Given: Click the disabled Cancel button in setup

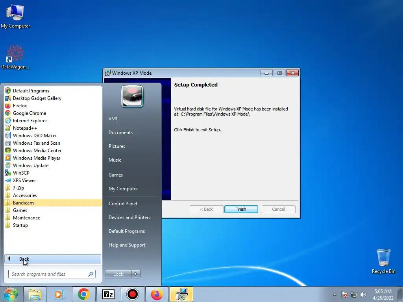Looking at the screenshot, I should tap(278, 209).
